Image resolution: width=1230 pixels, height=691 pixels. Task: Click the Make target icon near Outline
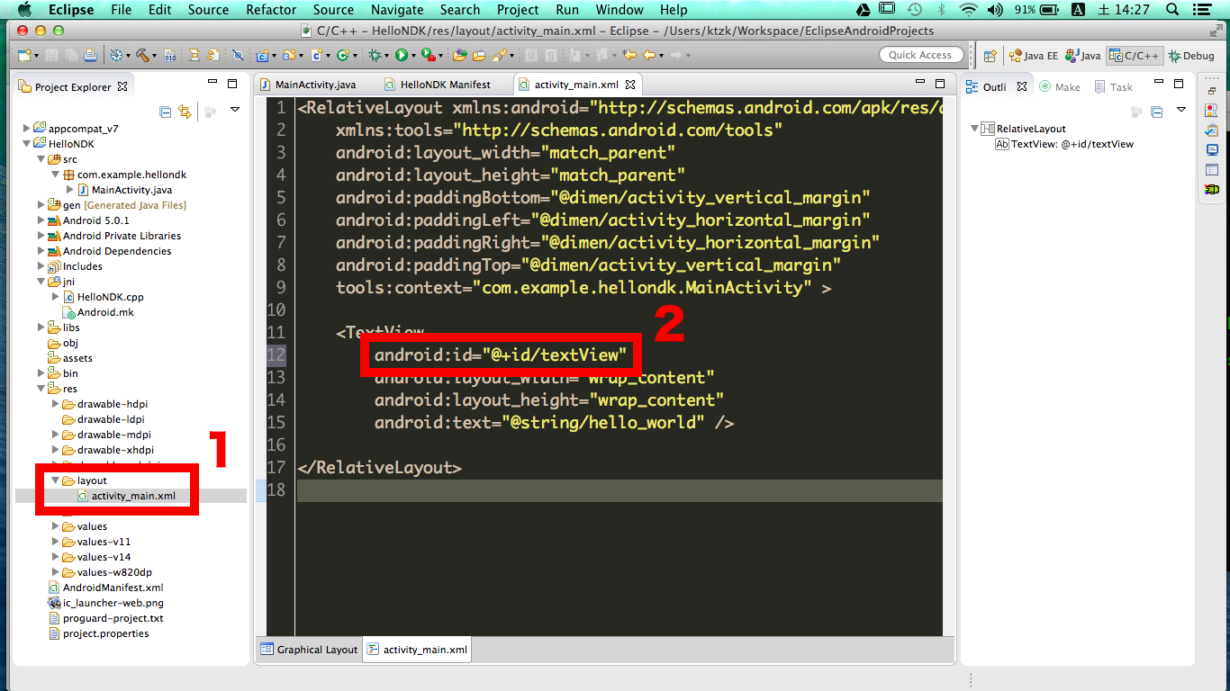tap(1046, 86)
